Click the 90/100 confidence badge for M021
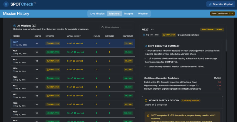Screen dimensions: 237x122 pyautogui.click(x=128, y=96)
